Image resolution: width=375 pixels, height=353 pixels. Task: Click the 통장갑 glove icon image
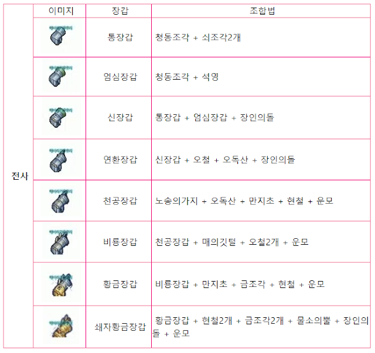point(60,37)
